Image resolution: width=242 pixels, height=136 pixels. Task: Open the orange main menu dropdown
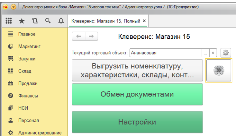[13, 7]
